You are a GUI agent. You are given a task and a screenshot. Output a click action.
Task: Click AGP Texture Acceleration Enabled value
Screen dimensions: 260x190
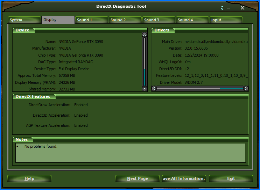tap(81, 125)
